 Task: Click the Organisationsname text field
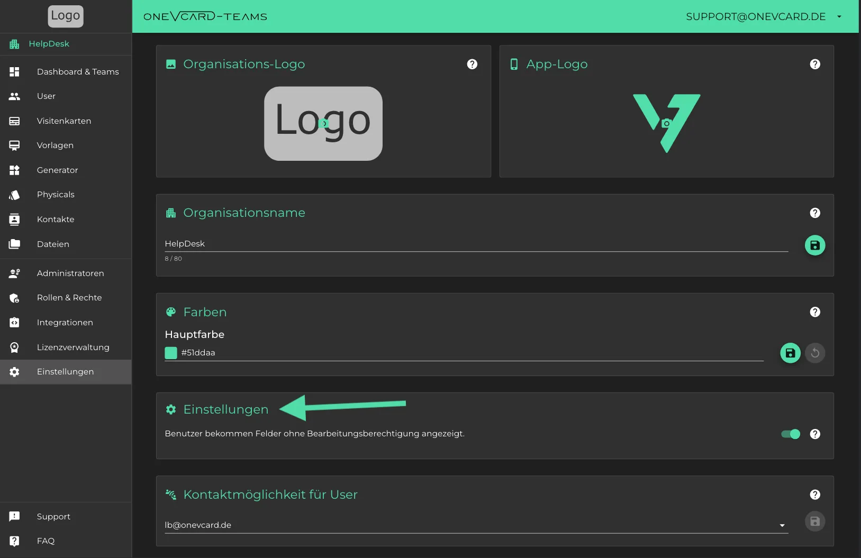click(476, 244)
